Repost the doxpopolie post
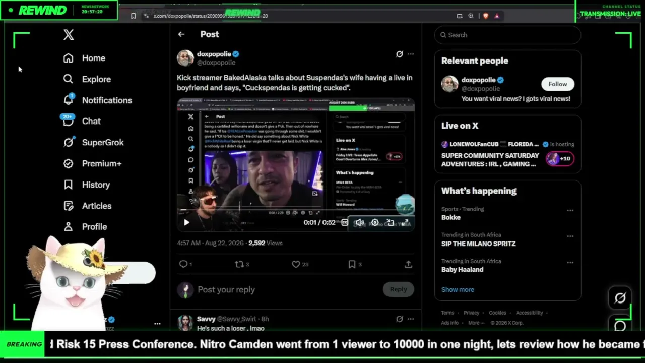This screenshot has height=363, width=645. pos(239,264)
